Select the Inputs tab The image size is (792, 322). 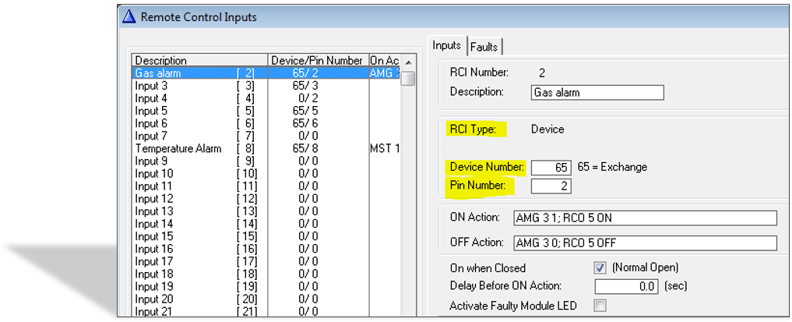pos(447,46)
